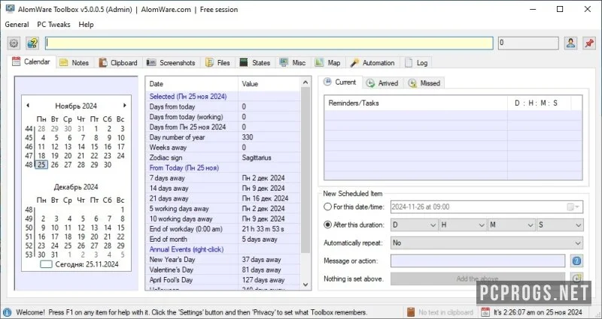Click the yellow command input field
602x319 pixels.
[x=269, y=43]
